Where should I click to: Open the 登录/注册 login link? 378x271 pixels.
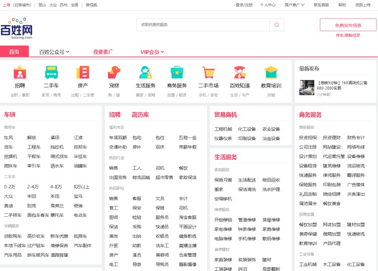[244, 5]
